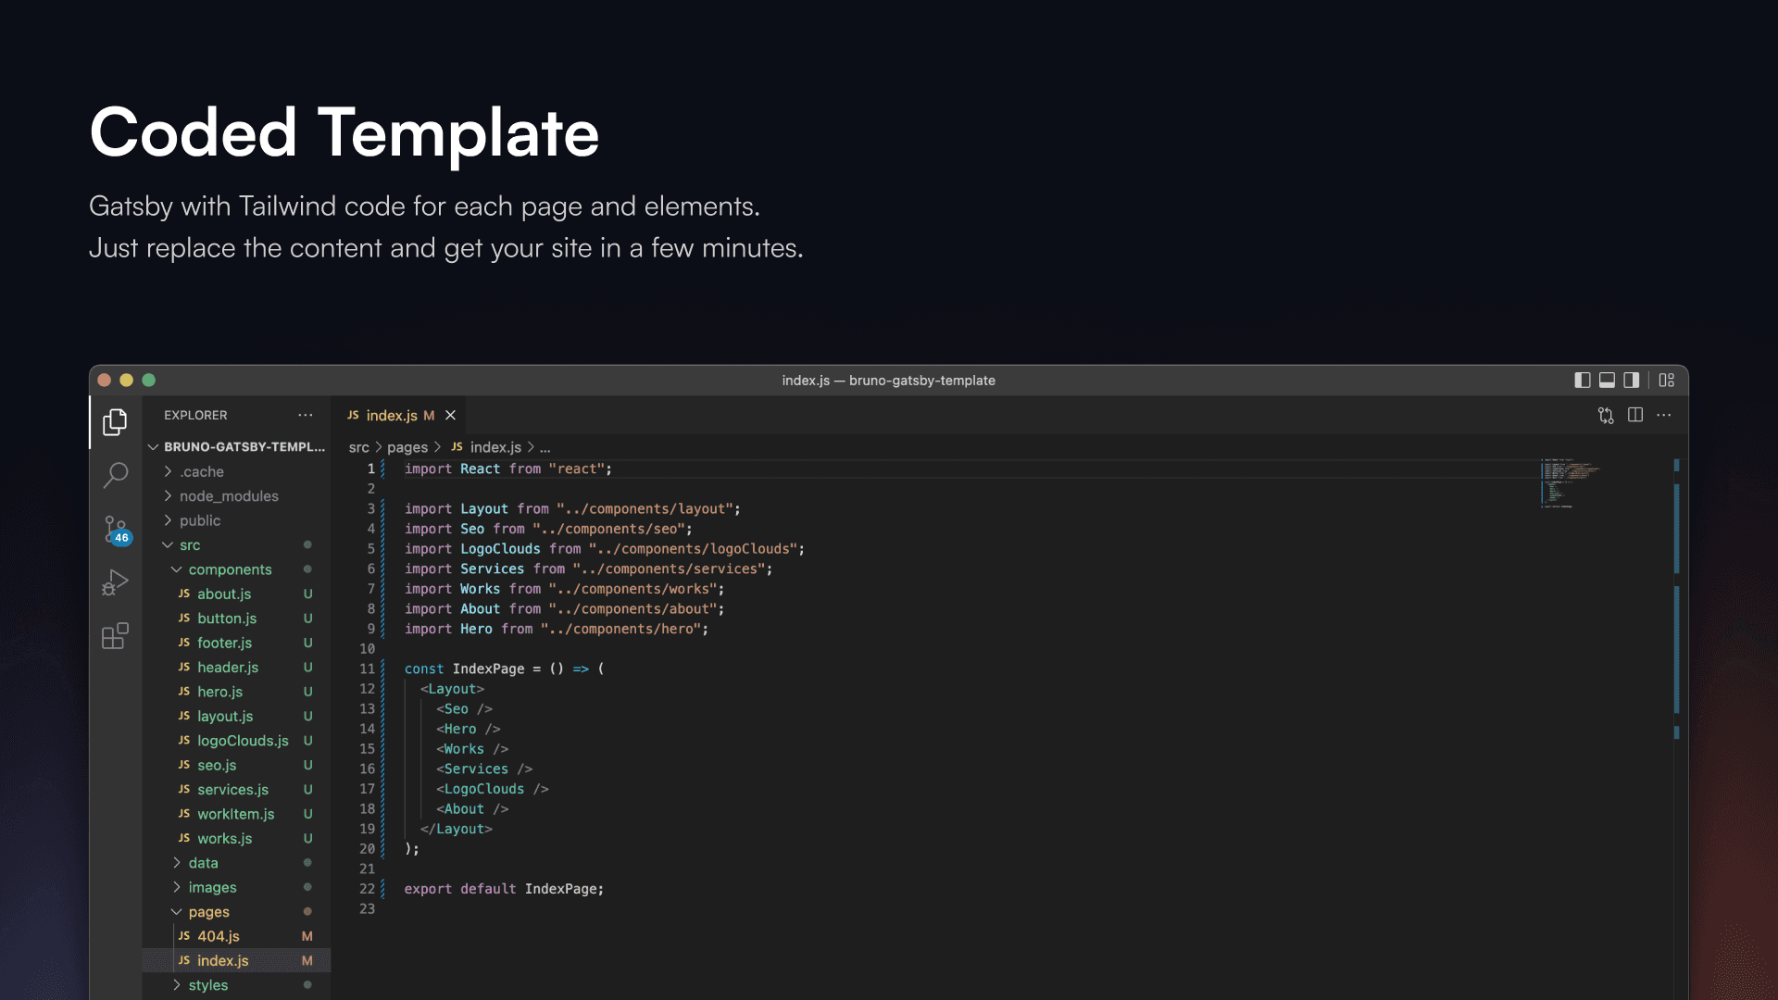Click the breadcrumb ellipsis symbol segment
The height and width of the screenshot is (1000, 1778).
pos(545,448)
